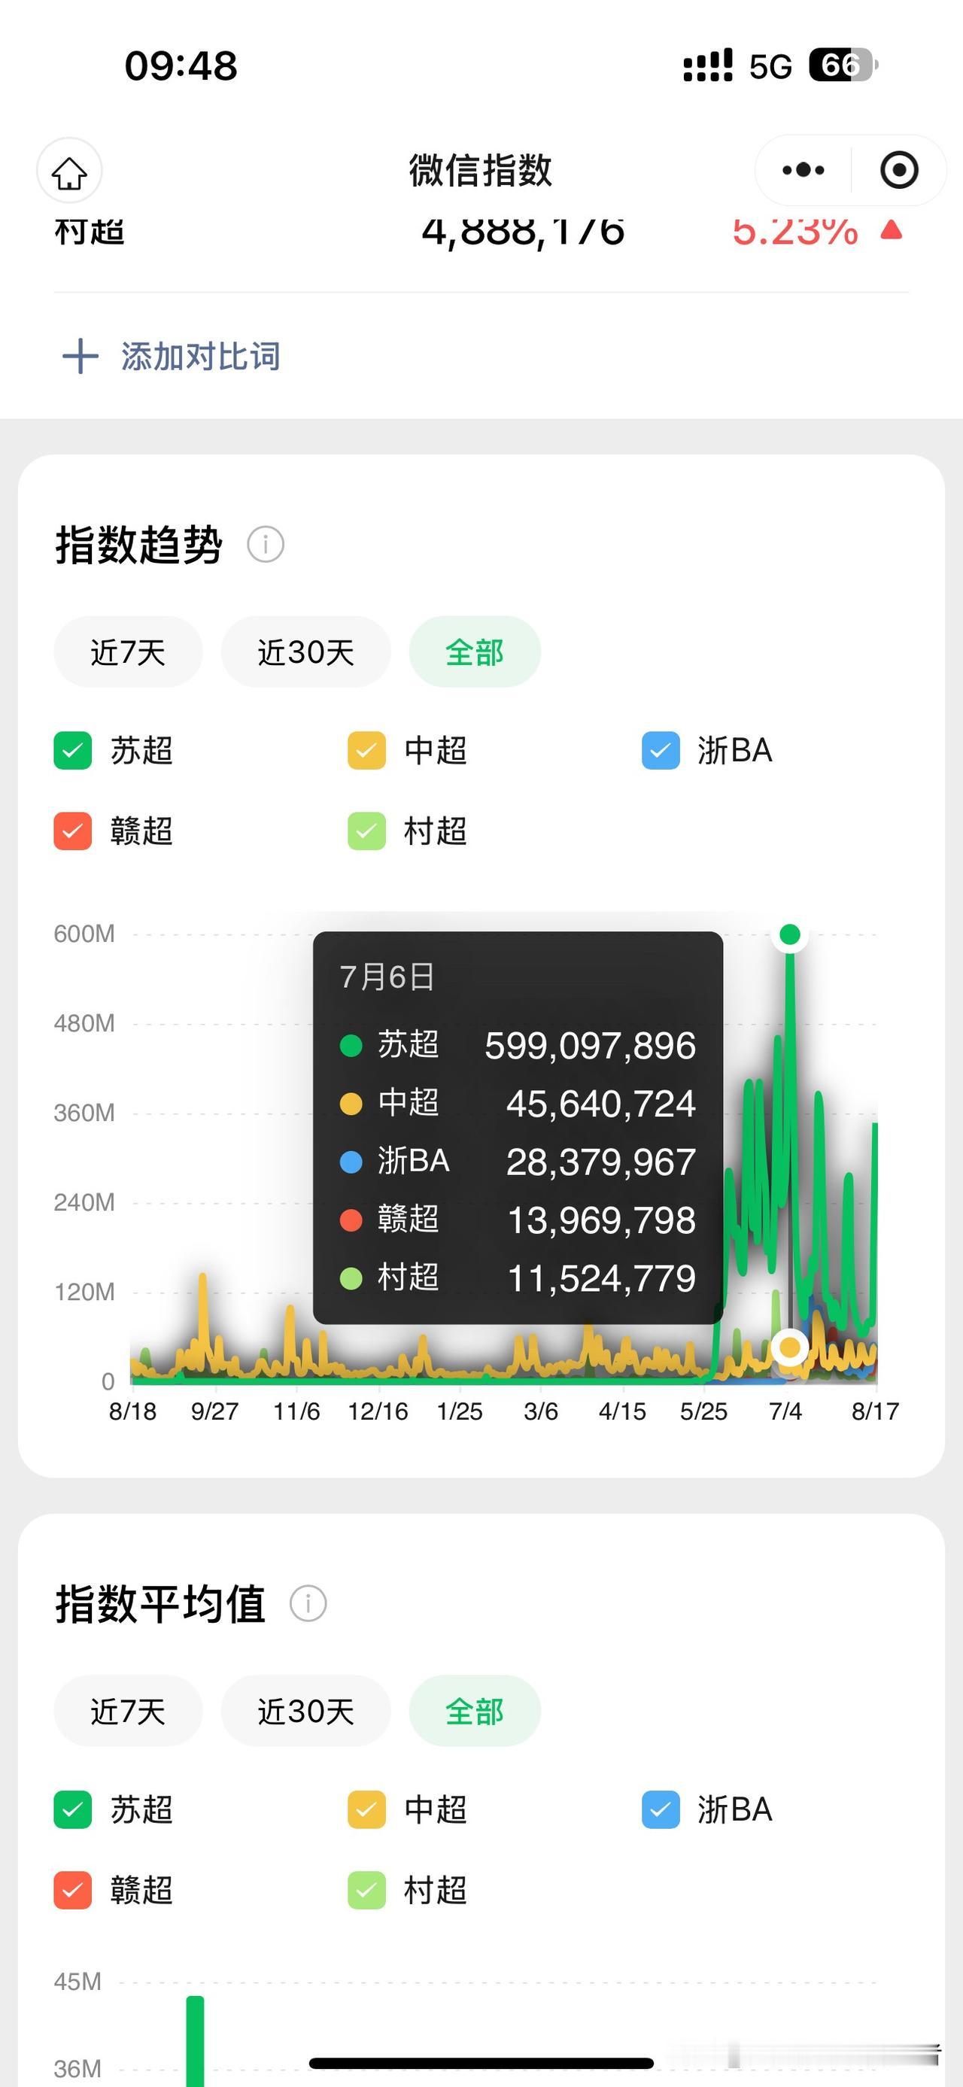
Task: Open the three-dot more menu
Action: coord(804,170)
